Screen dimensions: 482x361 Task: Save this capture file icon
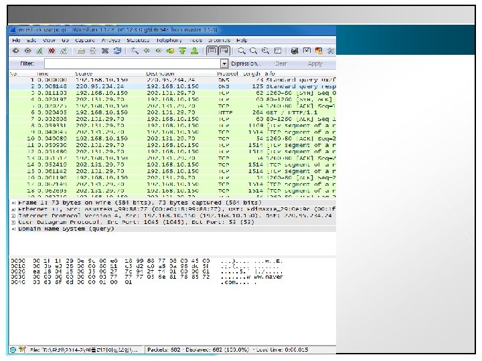tap(93, 51)
